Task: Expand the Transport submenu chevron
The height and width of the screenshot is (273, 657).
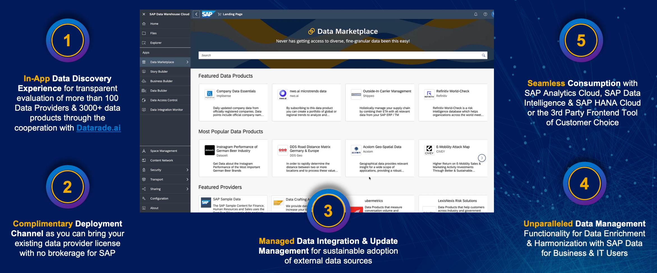Action: tap(187, 180)
